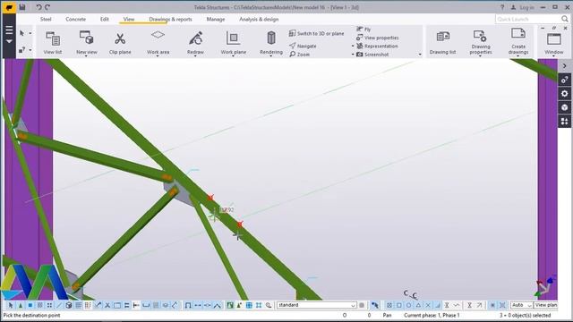The width and height of the screenshot is (573, 322).
Task: Open the Auto snap depth dropdown
Action: pyautogui.click(x=521, y=305)
